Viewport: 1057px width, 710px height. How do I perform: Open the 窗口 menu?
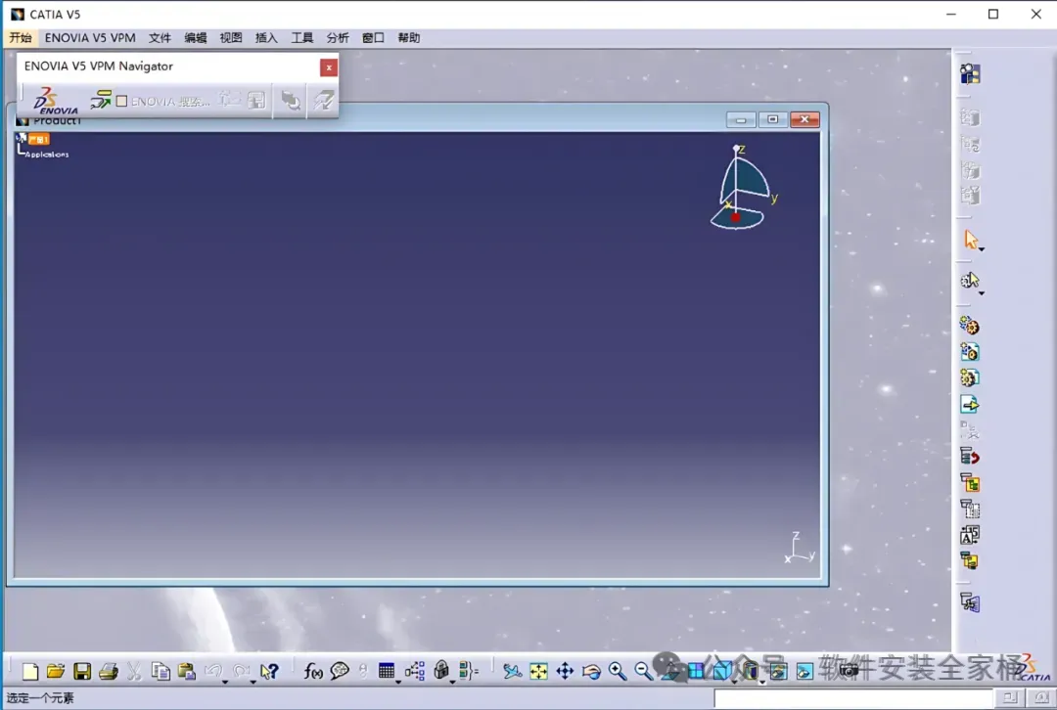click(373, 38)
